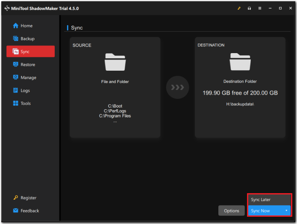Click the DESTINATION panel heading
297x224 pixels.
[x=211, y=45]
